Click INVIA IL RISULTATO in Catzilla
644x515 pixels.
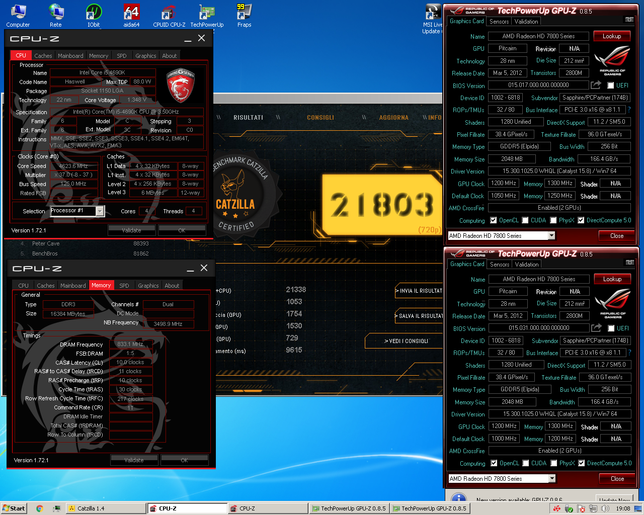pos(419,291)
